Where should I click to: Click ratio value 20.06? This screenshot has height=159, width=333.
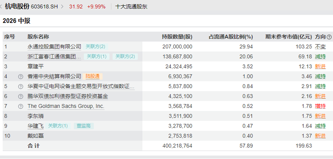point(247,57)
